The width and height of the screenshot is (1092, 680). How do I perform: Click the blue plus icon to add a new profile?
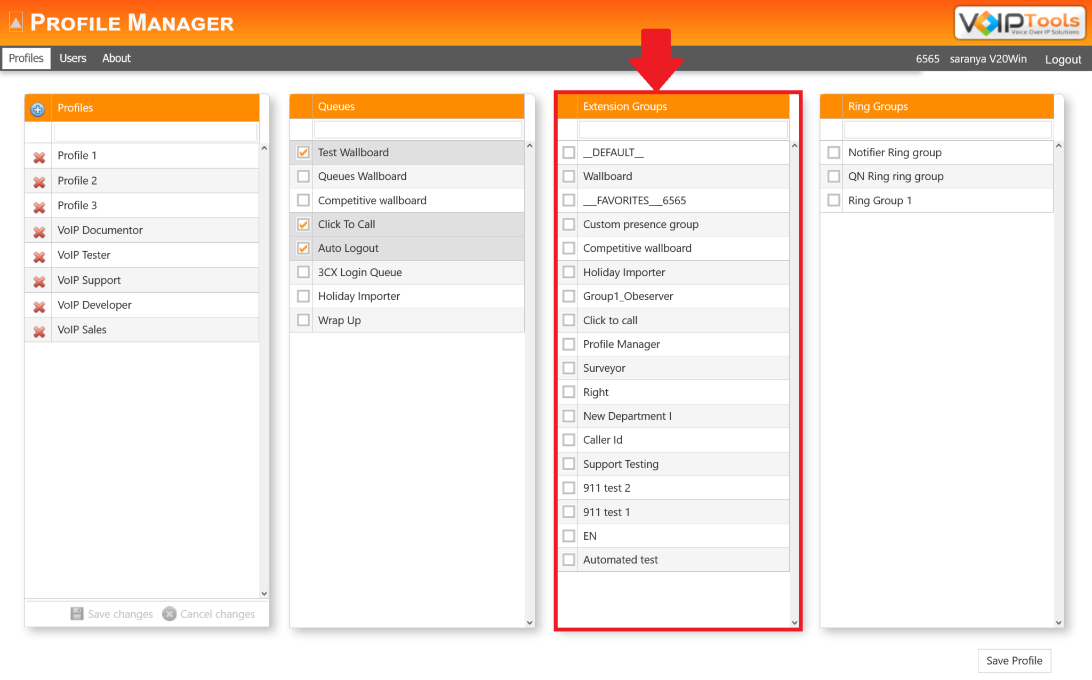point(37,109)
